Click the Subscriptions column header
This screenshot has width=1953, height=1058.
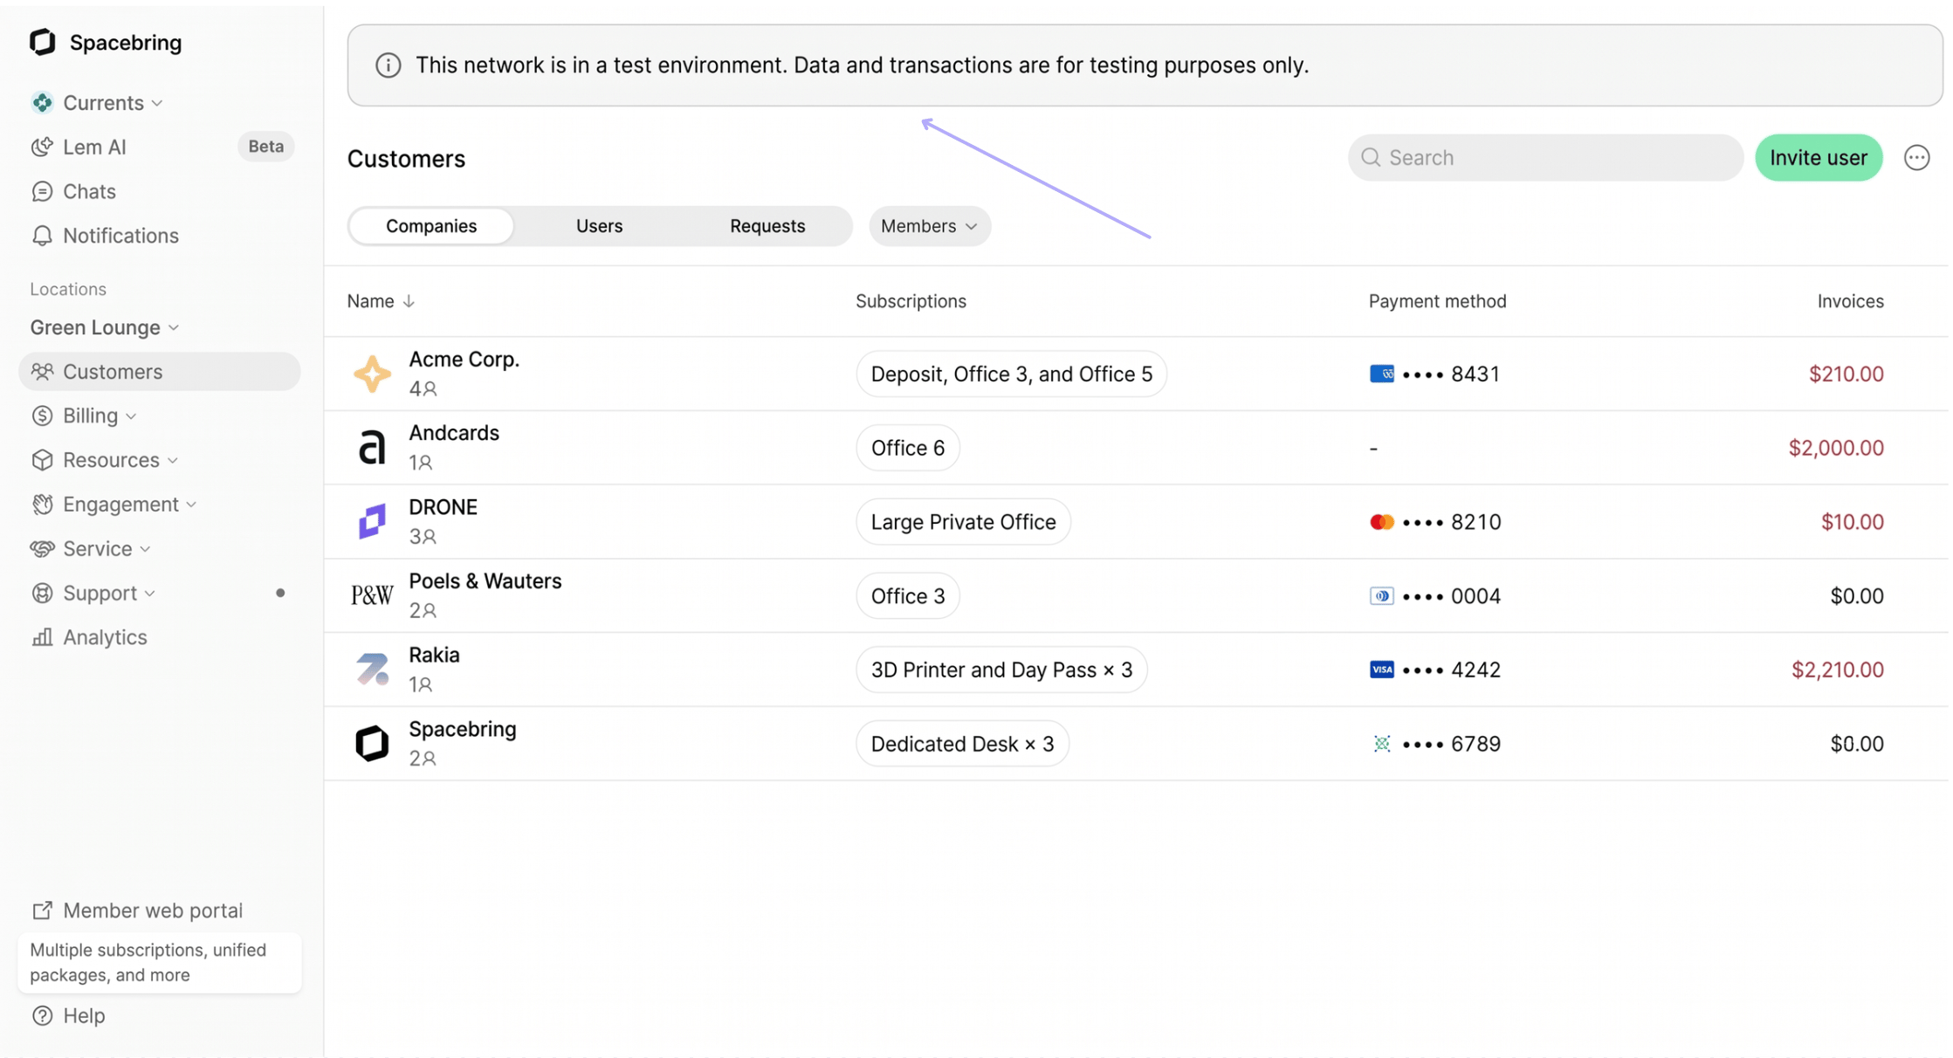pyautogui.click(x=911, y=301)
